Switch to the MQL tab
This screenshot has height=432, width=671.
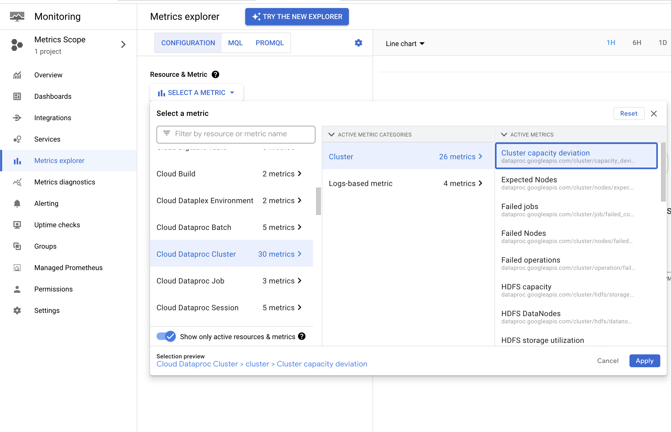[x=235, y=43]
